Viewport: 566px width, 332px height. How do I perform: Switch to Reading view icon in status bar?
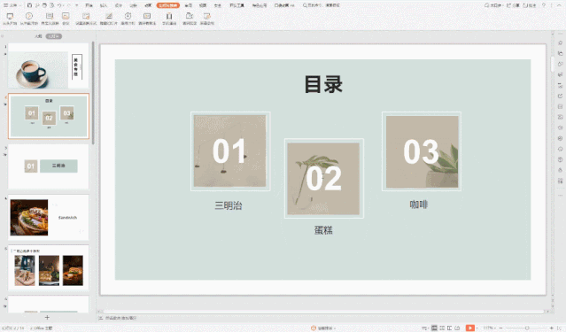tap(449, 328)
